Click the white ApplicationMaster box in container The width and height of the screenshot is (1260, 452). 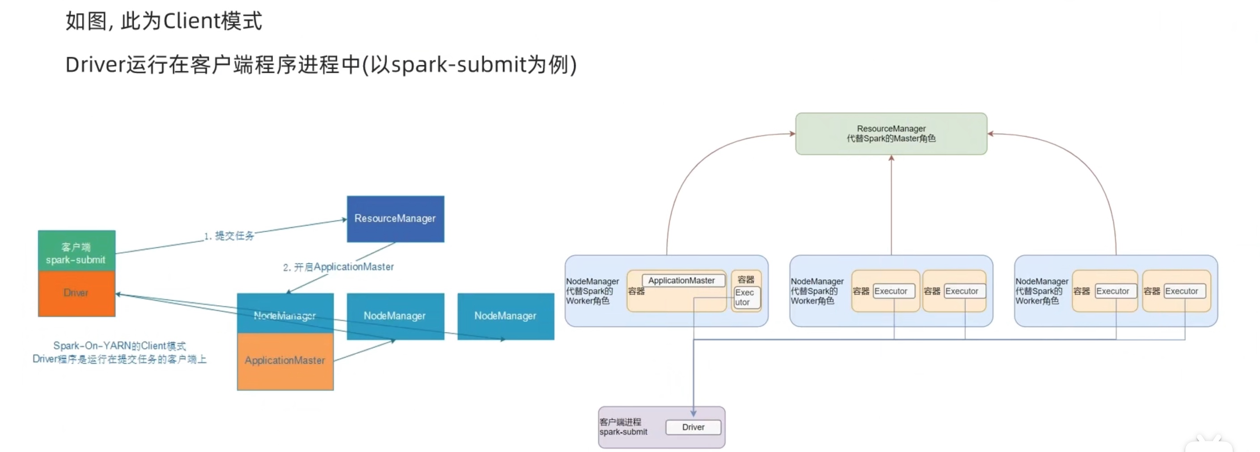(x=683, y=280)
